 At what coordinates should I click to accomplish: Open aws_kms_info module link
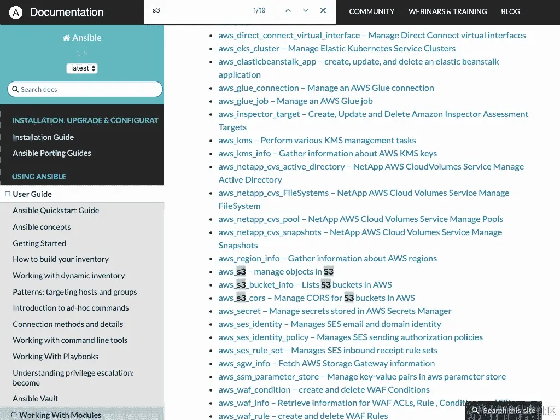[328, 154]
